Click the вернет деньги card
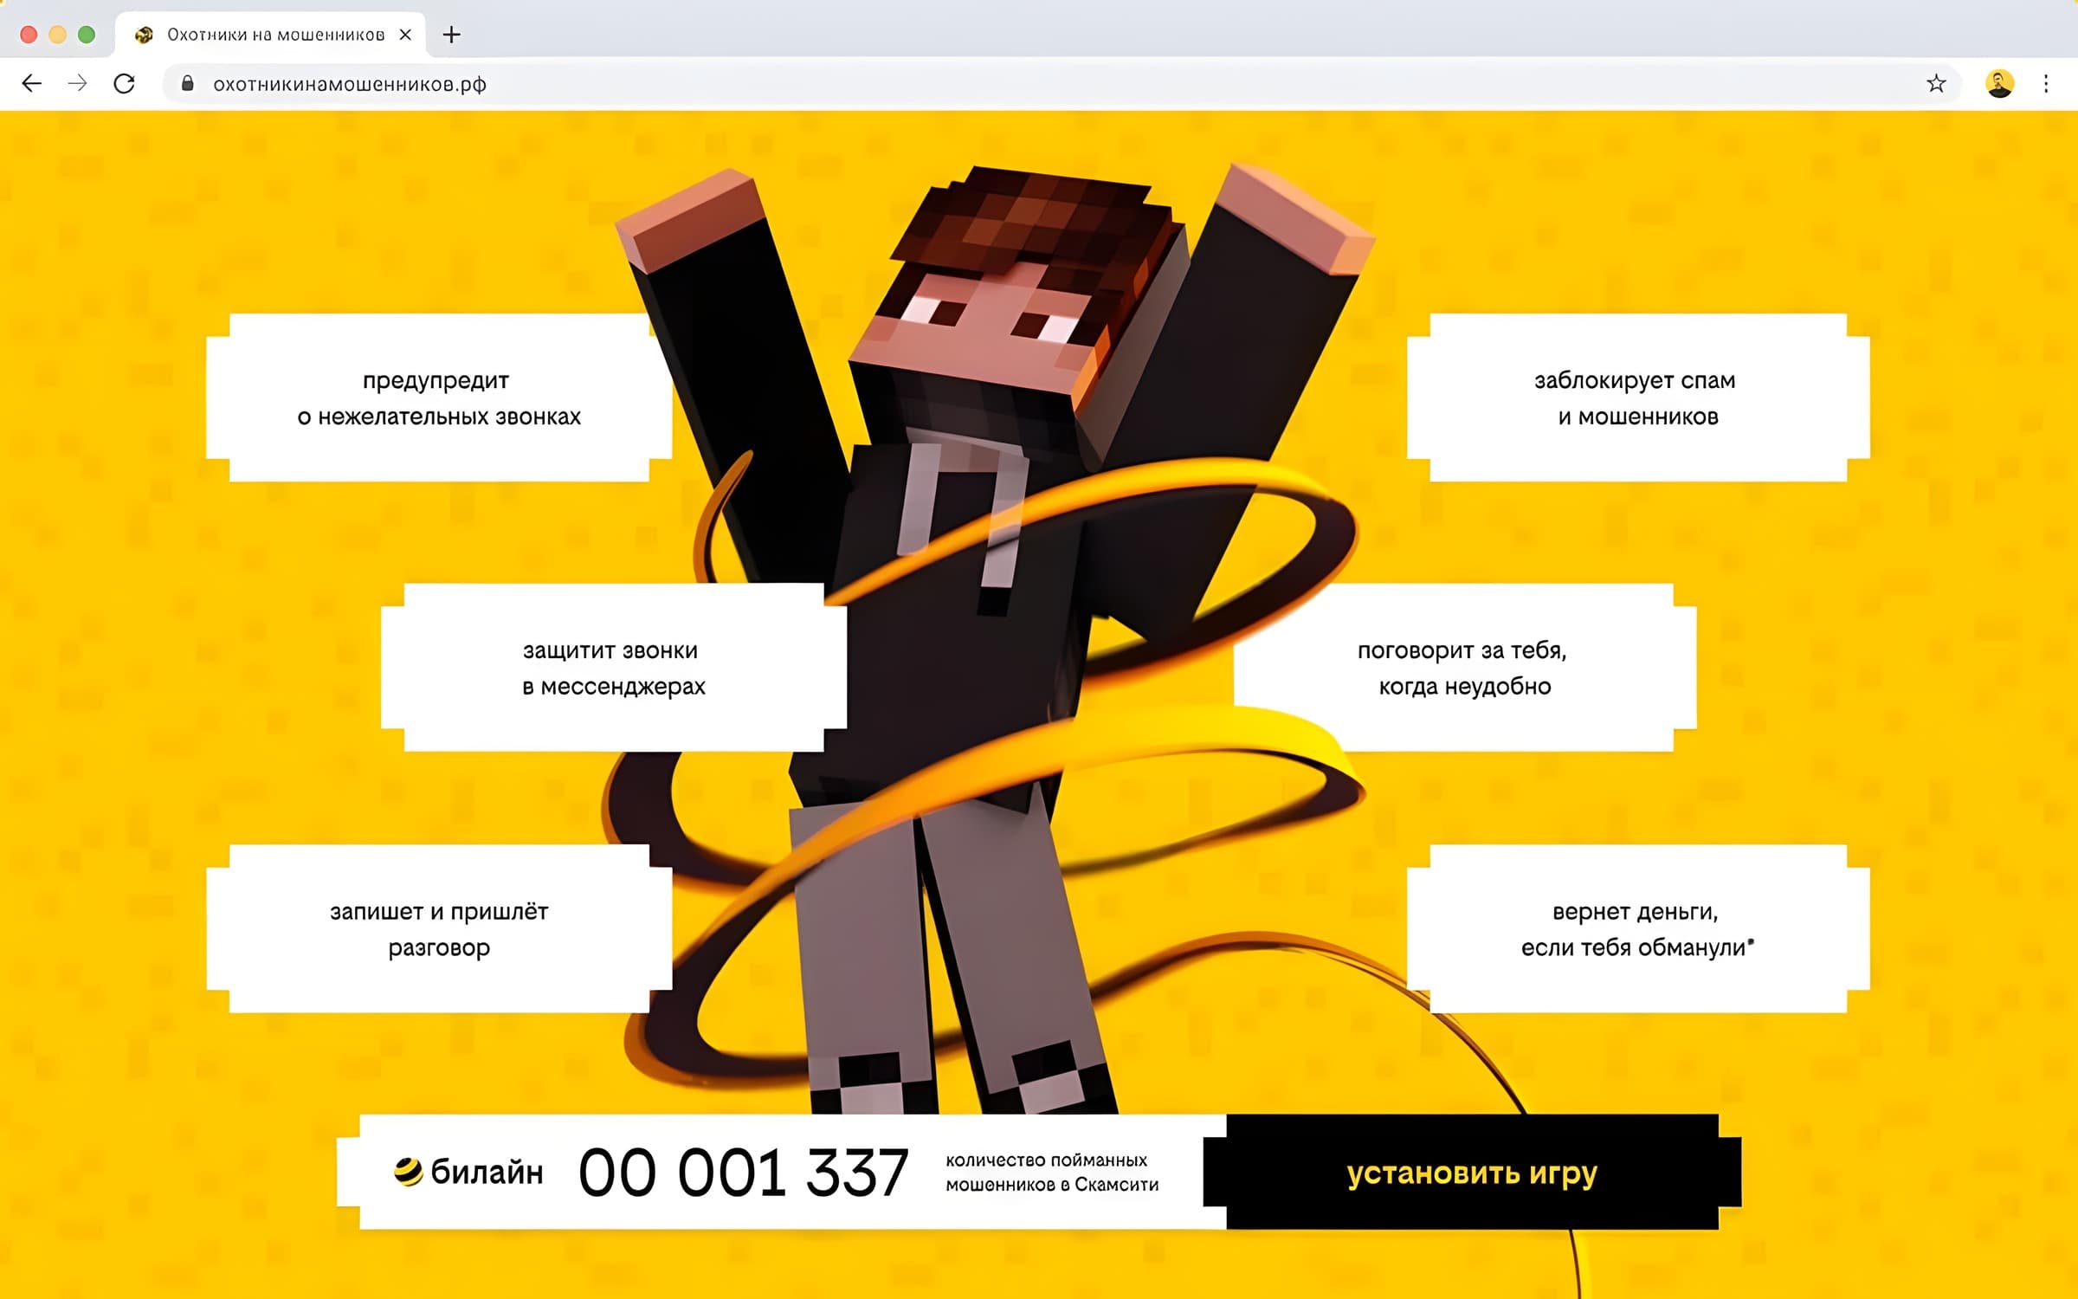2078x1299 pixels. tap(1638, 928)
